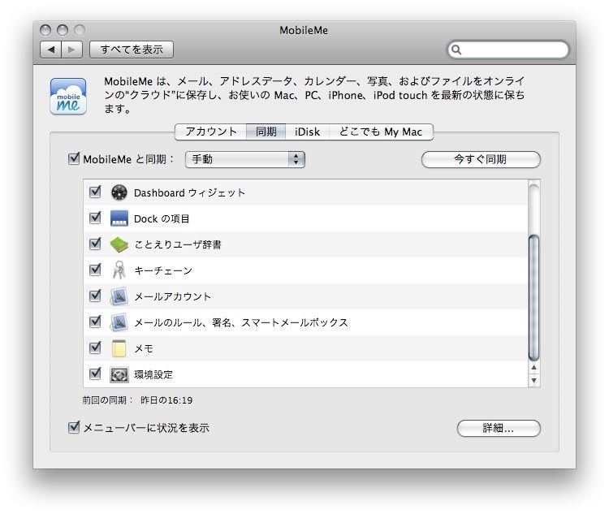This screenshot has height=514, width=609.
Task: Select メールのルール、署名、スマートメールボックス label
Action: (x=241, y=322)
